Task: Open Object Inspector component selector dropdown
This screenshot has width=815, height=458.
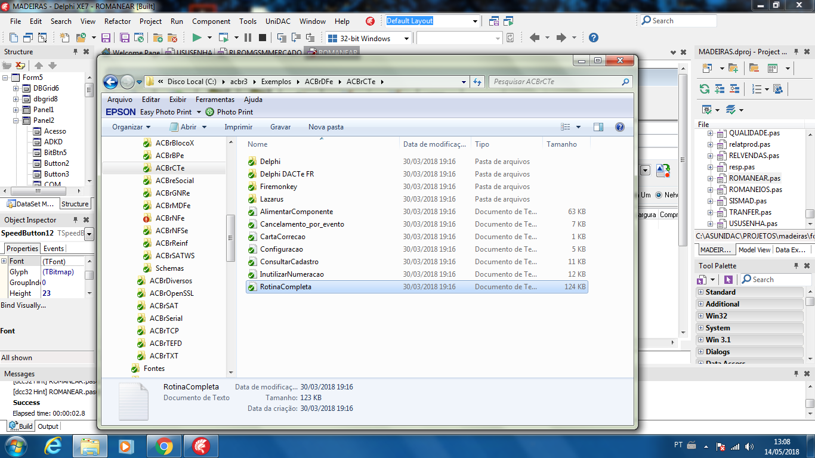Action: (89, 234)
